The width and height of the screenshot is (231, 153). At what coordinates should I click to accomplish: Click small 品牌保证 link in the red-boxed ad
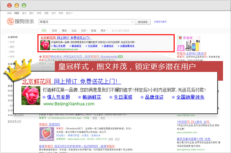[109, 46]
